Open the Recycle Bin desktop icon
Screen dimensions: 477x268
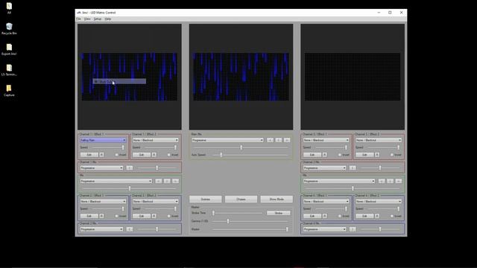9,29
